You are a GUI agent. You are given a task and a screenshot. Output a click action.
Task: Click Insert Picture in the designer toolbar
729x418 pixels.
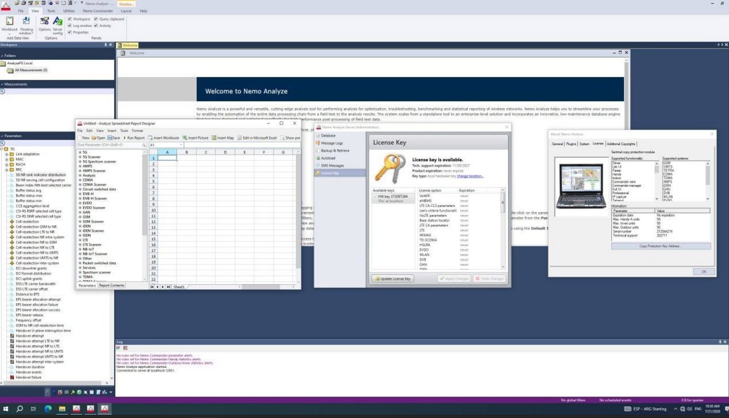tap(195, 138)
